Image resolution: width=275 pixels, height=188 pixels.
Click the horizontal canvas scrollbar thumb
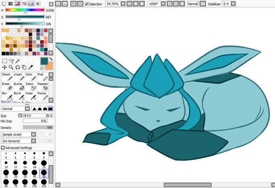pos(188,185)
